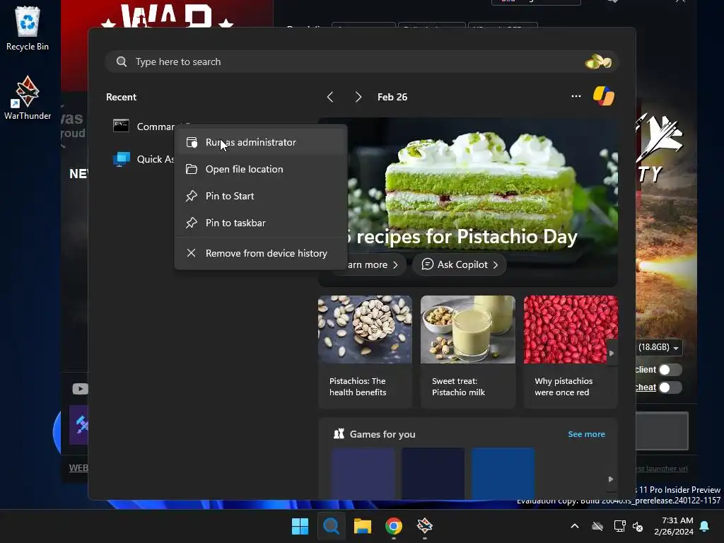This screenshot has width=724, height=543.
Task: Open the clock showing 7:31 AM
Action: pos(674,526)
